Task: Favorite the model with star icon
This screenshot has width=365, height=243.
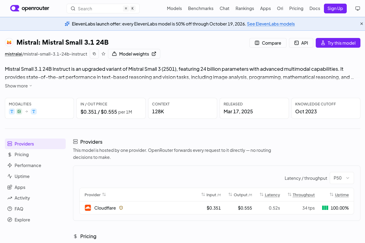Action: coord(103,54)
